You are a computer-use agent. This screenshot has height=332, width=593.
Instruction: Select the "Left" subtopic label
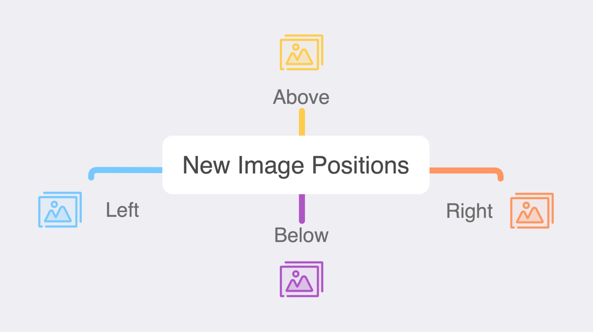[122, 210]
